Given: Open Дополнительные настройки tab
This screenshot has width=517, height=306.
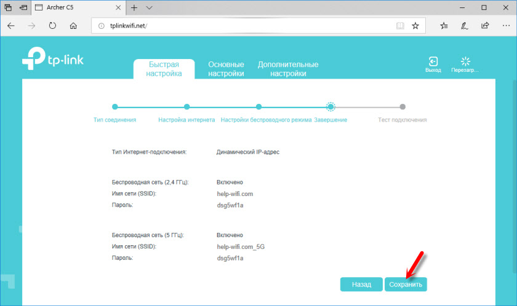Looking at the screenshot, I should (x=287, y=69).
